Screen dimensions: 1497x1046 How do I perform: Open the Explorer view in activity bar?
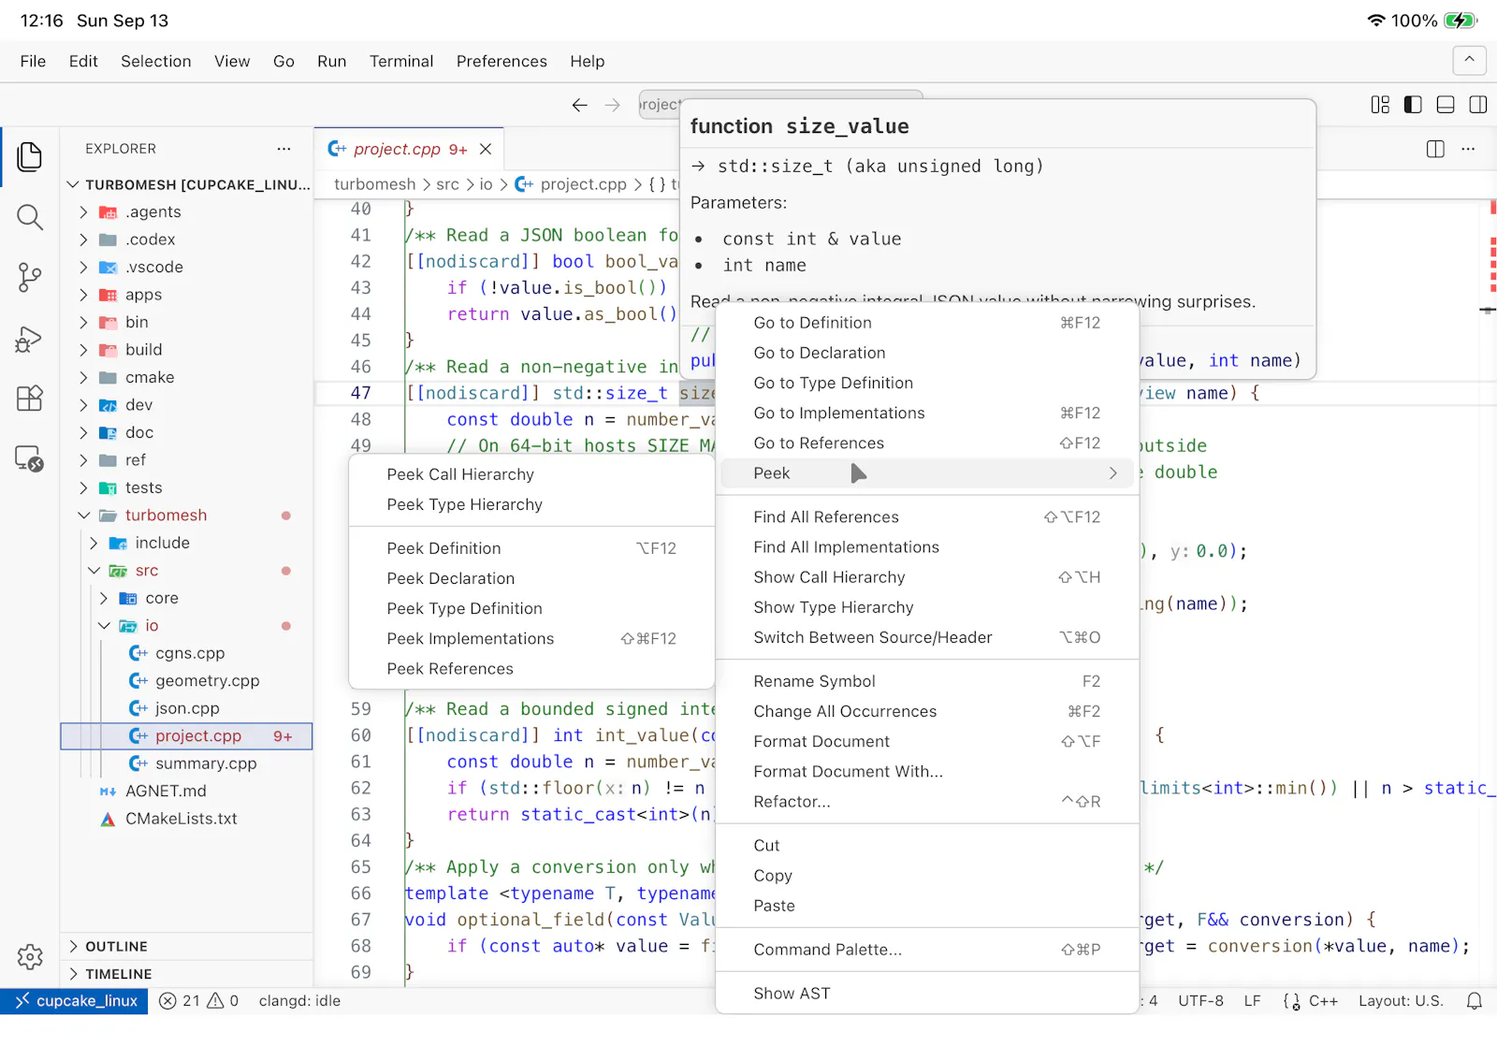(30, 156)
